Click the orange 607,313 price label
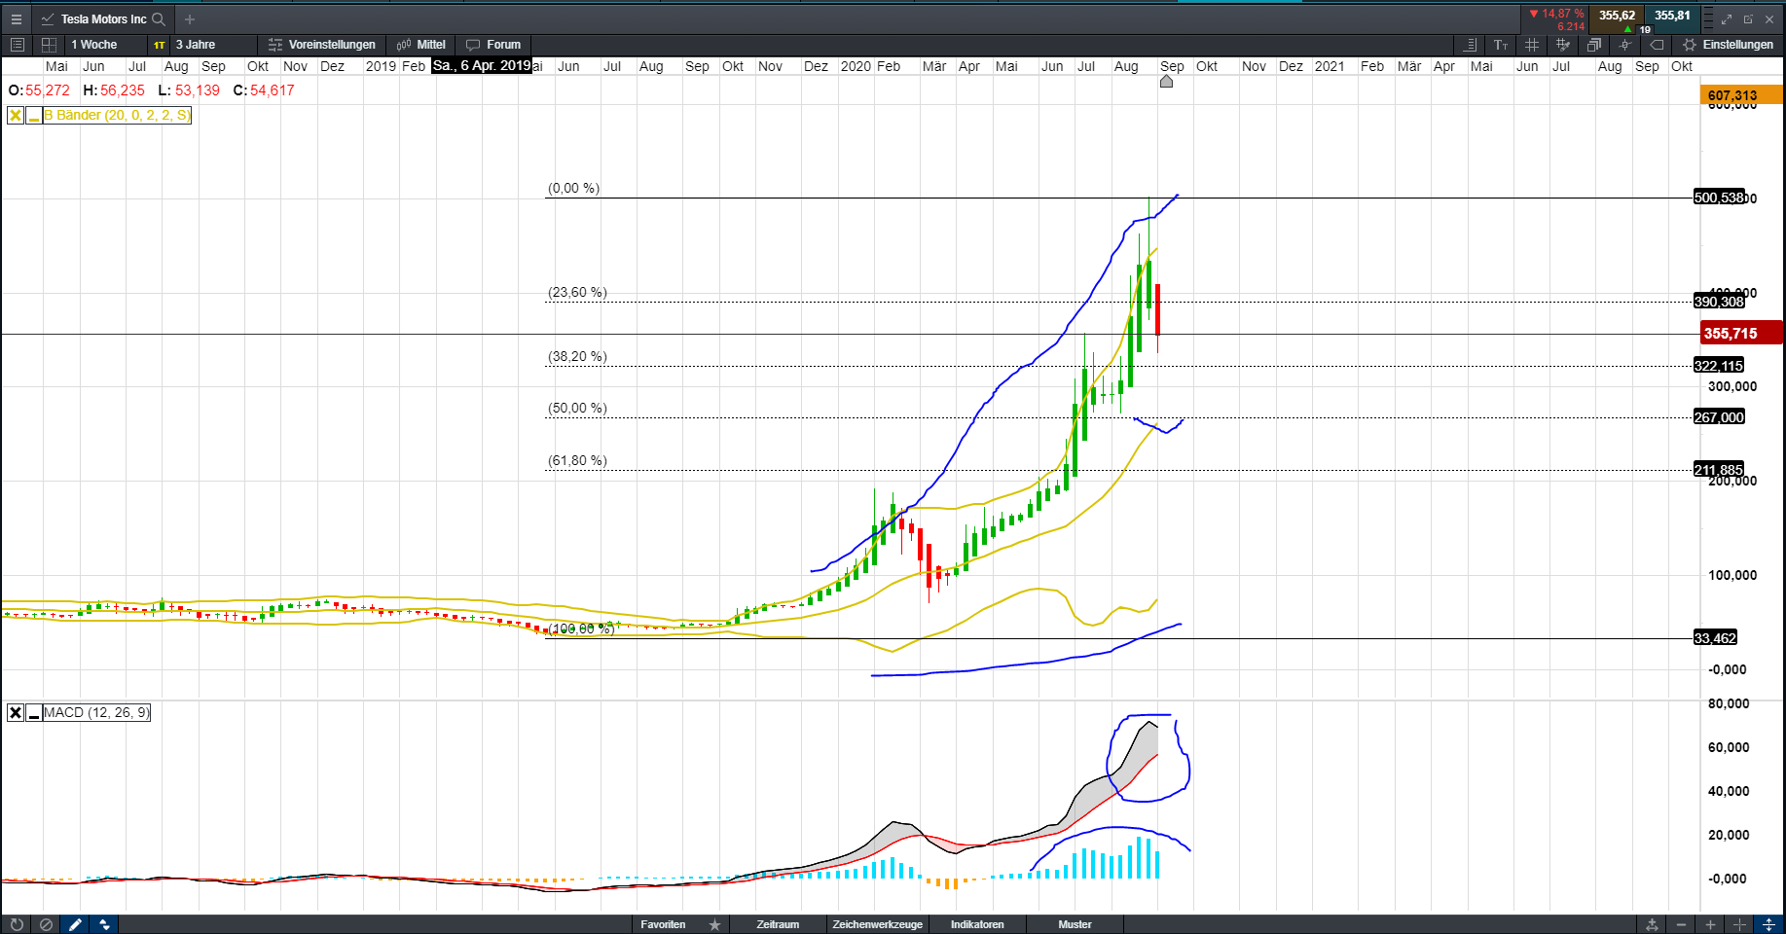 [x=1742, y=95]
